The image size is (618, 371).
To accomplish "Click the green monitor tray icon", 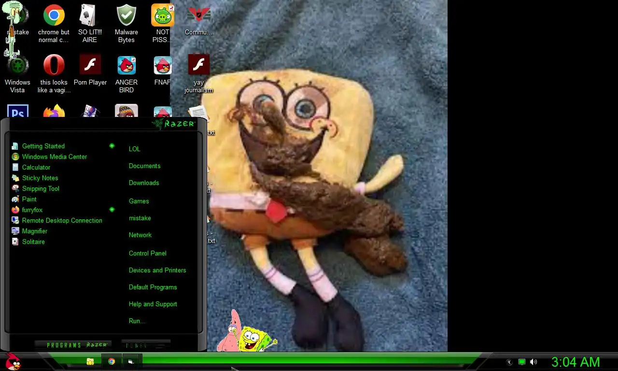I will (521, 362).
